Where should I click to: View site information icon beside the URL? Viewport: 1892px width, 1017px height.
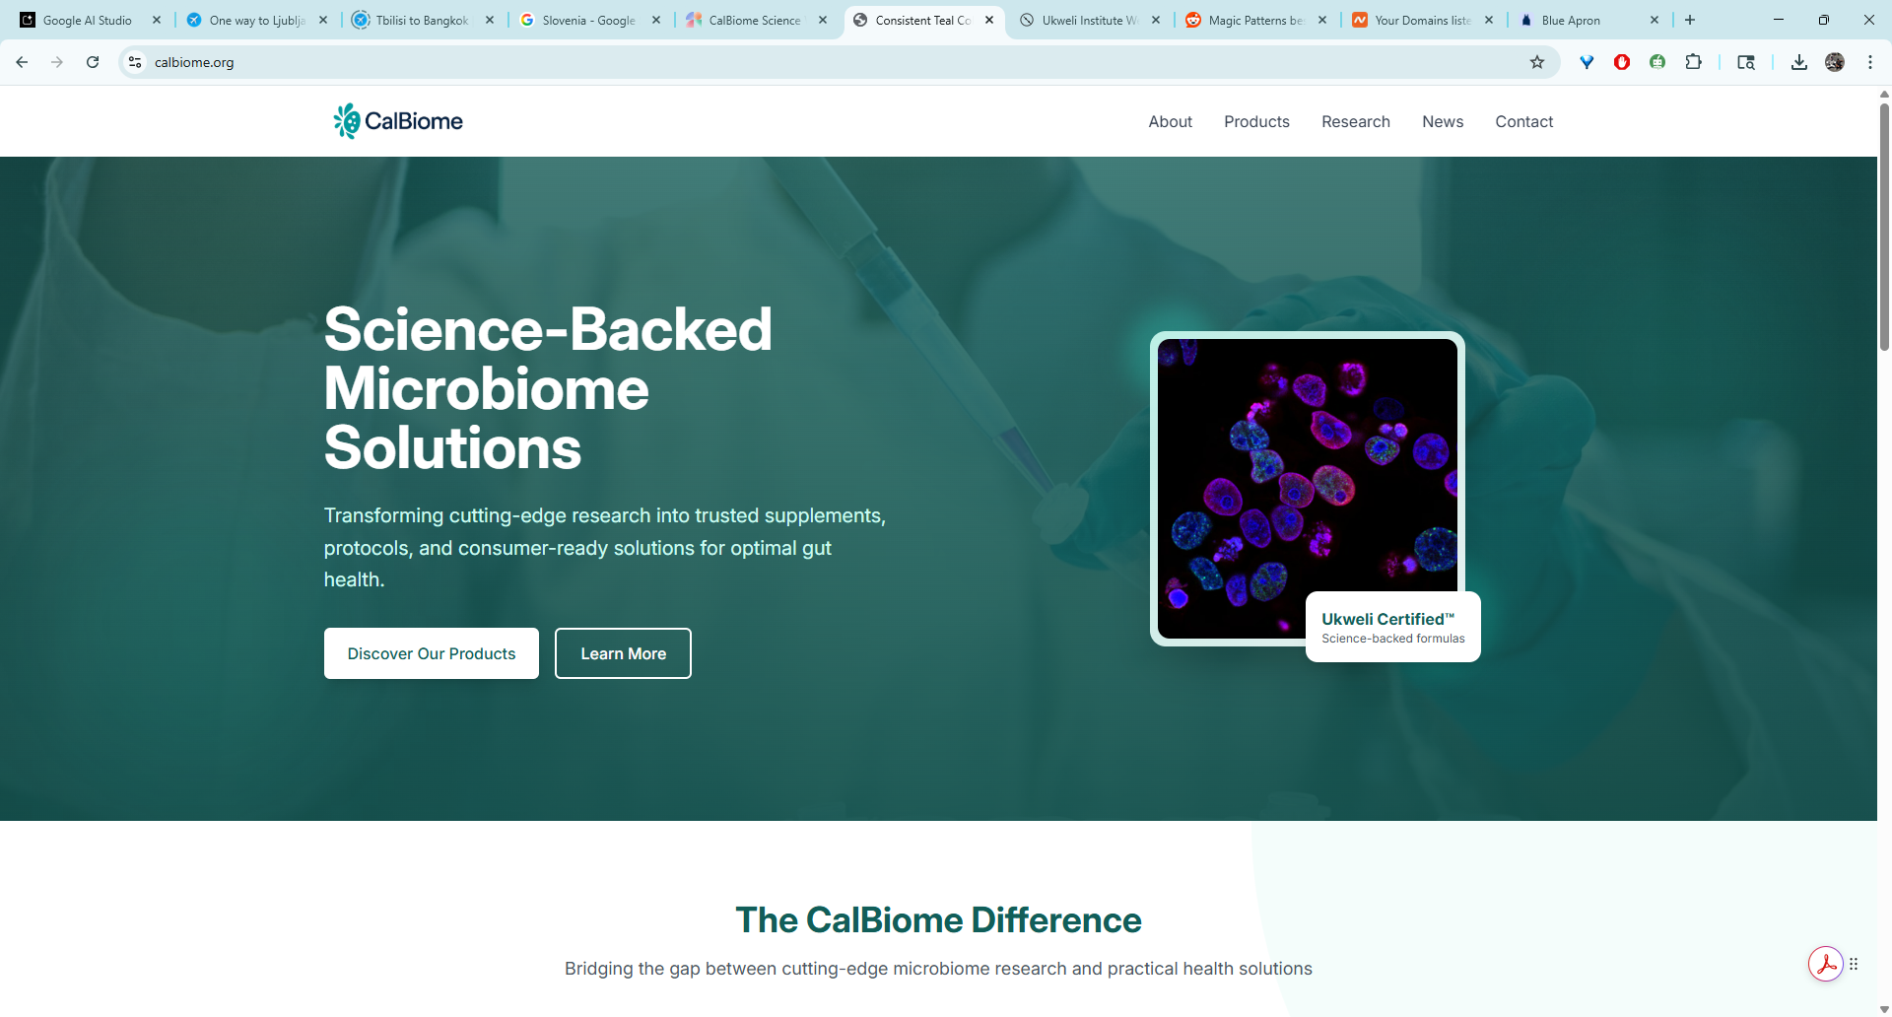point(135,62)
